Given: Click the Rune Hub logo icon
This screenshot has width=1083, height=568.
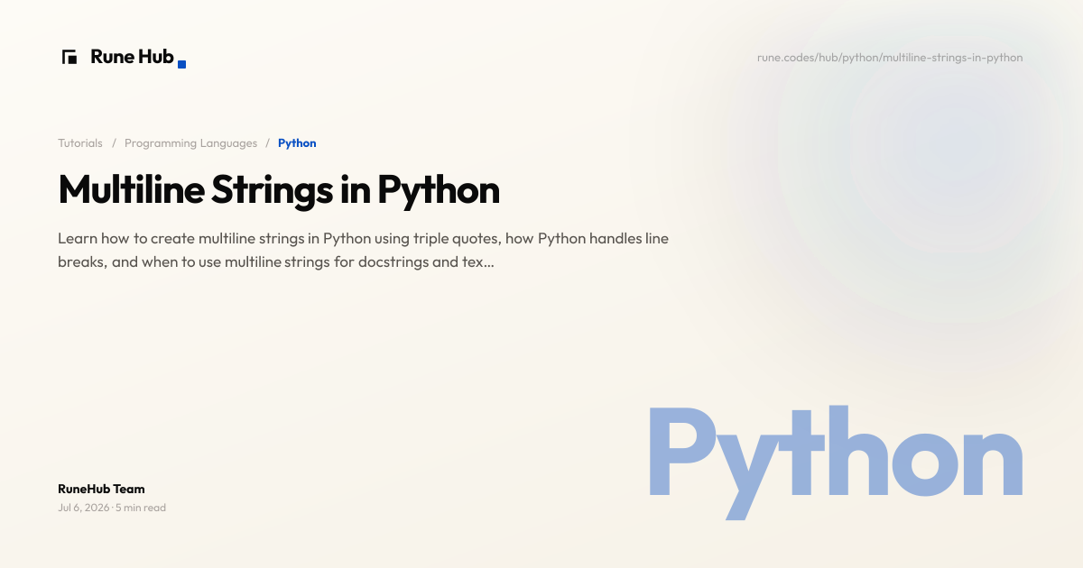Looking at the screenshot, I should coord(69,57).
